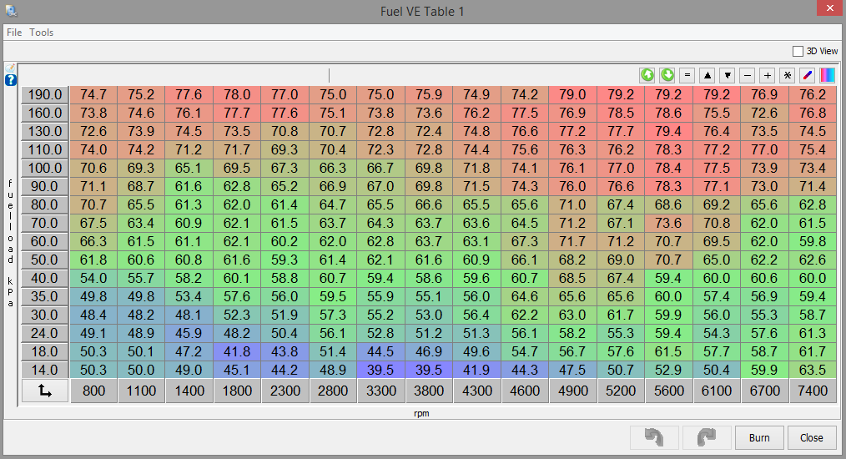Select cell with value 53.4
The image size is (846, 459).
click(x=189, y=296)
